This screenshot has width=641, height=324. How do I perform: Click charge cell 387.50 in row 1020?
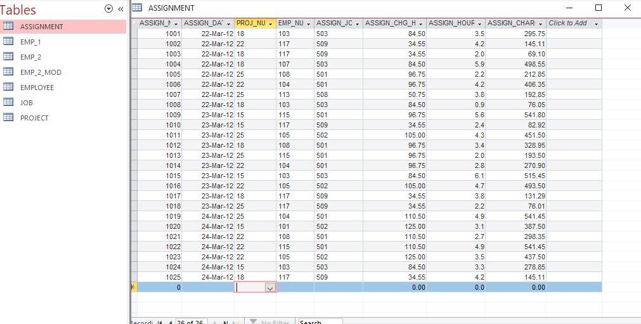click(x=516, y=226)
